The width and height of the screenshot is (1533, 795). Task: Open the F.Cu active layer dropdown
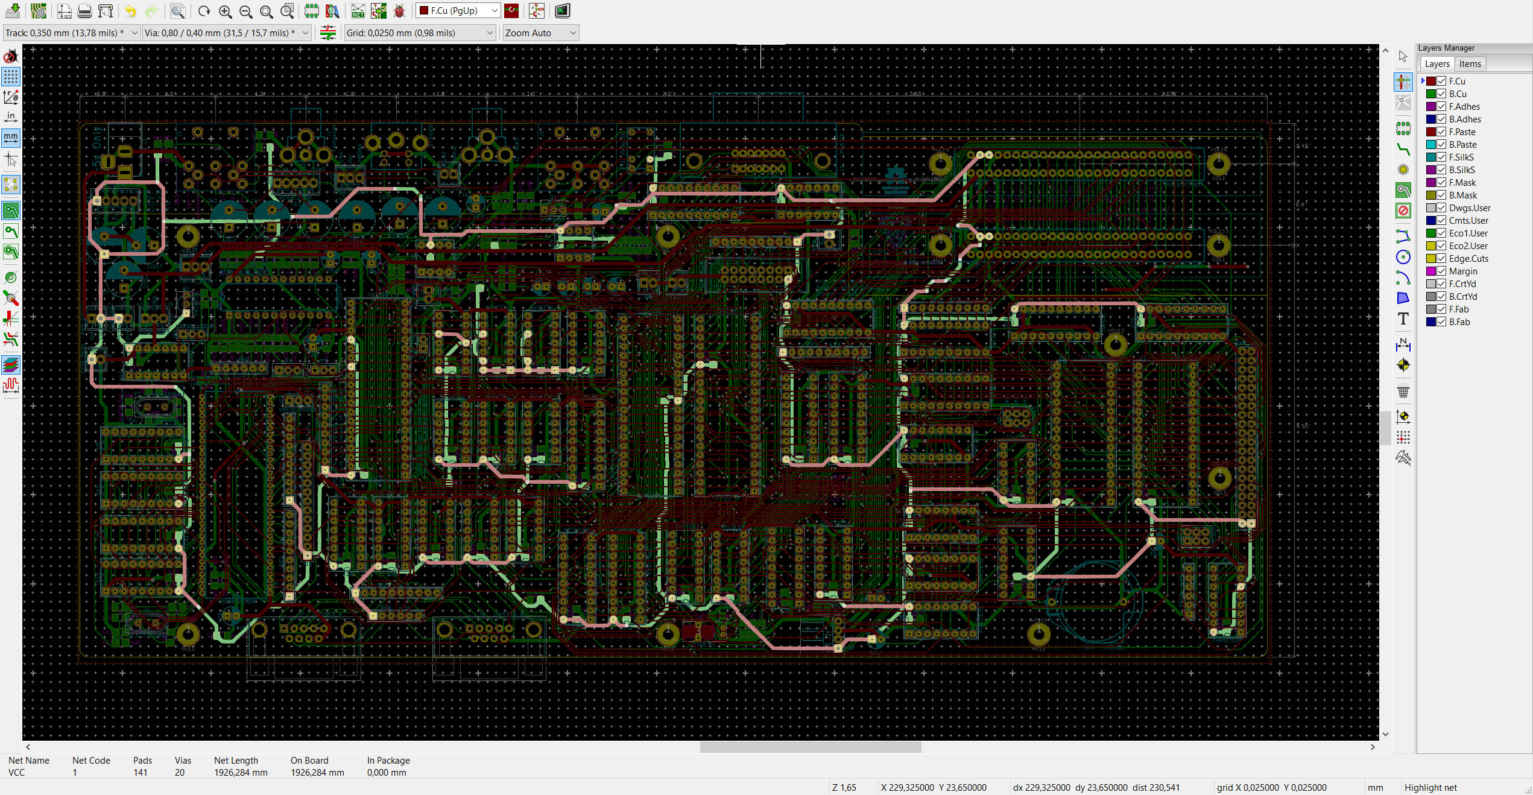(x=458, y=11)
